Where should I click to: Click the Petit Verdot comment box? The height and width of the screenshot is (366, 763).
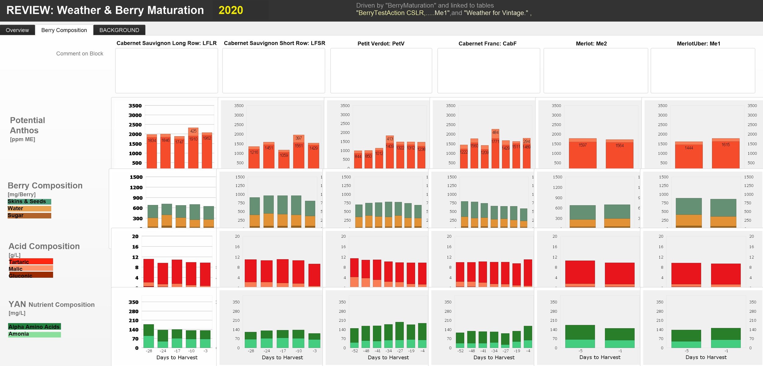click(x=381, y=70)
